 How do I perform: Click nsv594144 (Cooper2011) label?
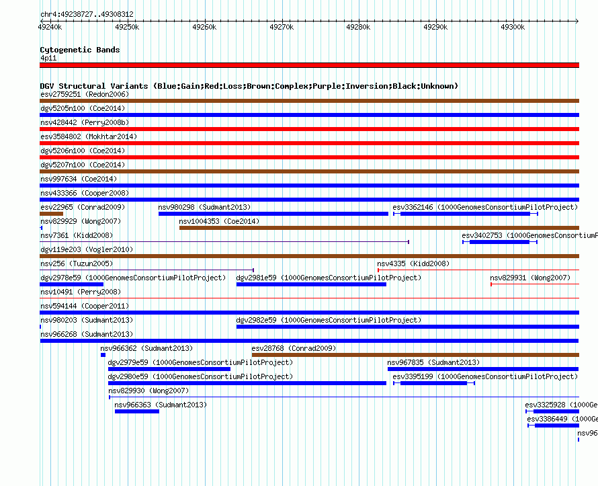coord(85,306)
